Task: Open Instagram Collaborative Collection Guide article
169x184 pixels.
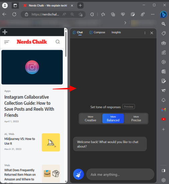Action: pos(29,106)
